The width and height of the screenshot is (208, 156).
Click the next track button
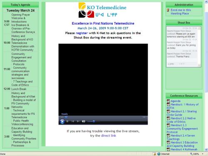pos(78,121)
